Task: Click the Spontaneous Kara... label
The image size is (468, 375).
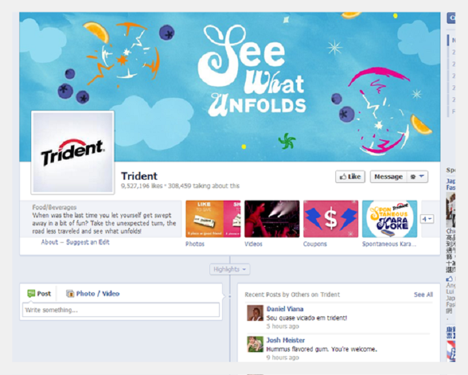Action: click(x=389, y=244)
